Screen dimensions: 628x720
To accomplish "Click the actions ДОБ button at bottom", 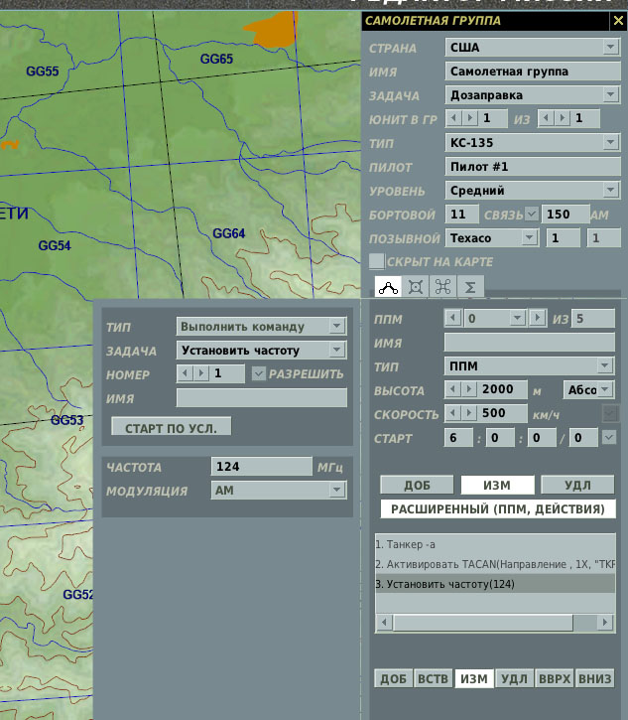I will (394, 678).
